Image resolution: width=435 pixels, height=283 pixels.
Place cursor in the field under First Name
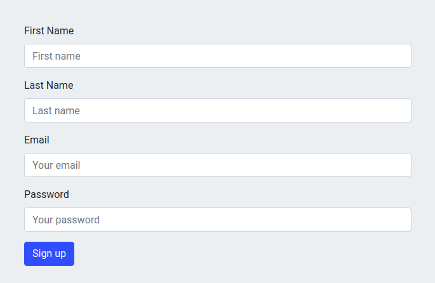tap(218, 56)
